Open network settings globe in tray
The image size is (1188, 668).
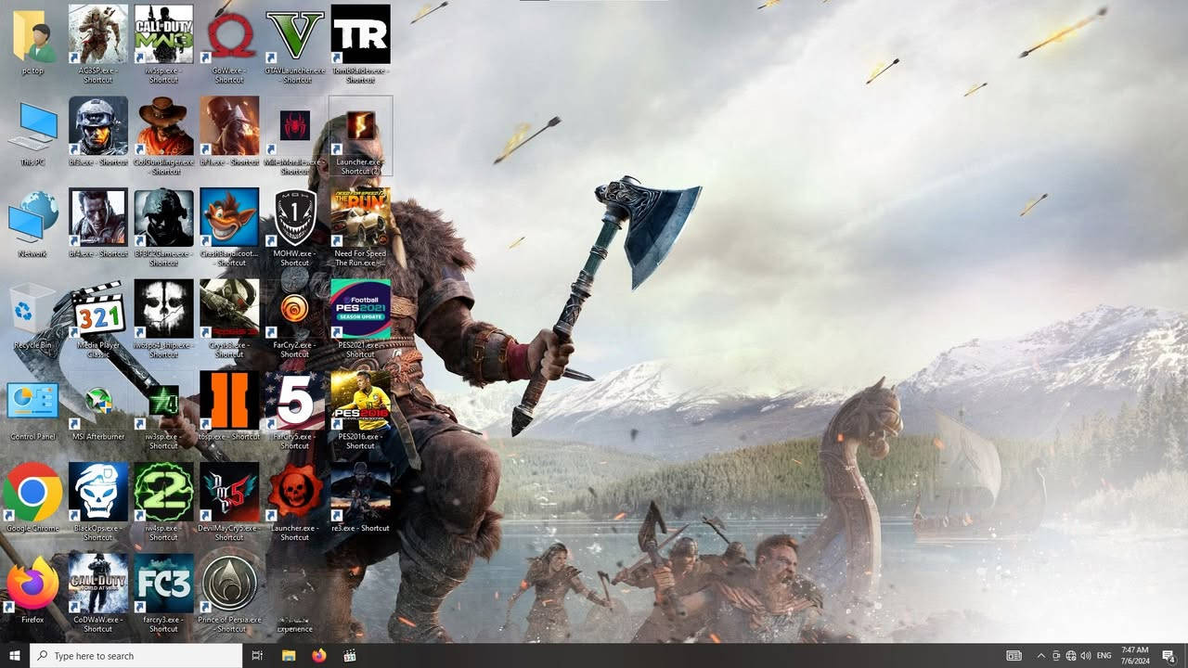[x=1071, y=656]
